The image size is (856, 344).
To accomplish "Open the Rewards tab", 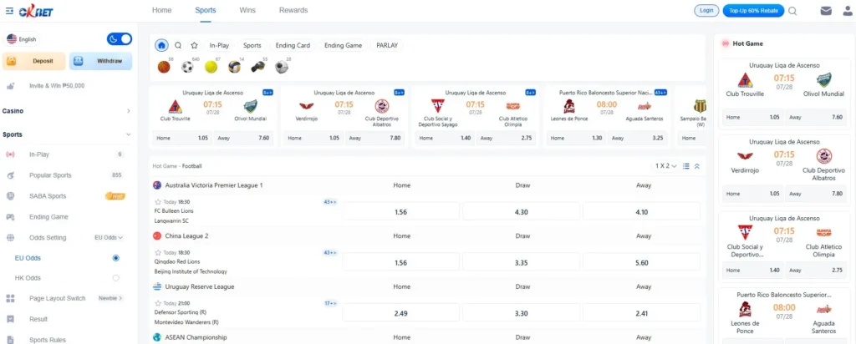I will click(x=293, y=10).
